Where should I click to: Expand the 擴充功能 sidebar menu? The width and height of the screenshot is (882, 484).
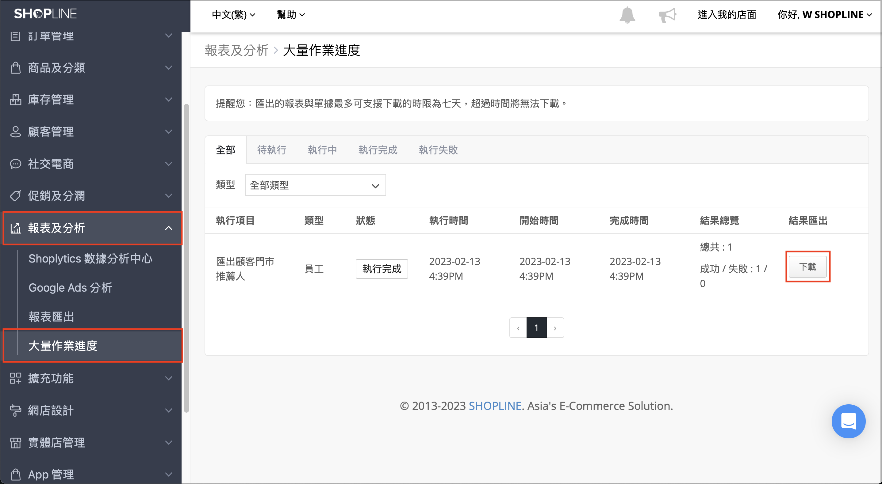168,378
